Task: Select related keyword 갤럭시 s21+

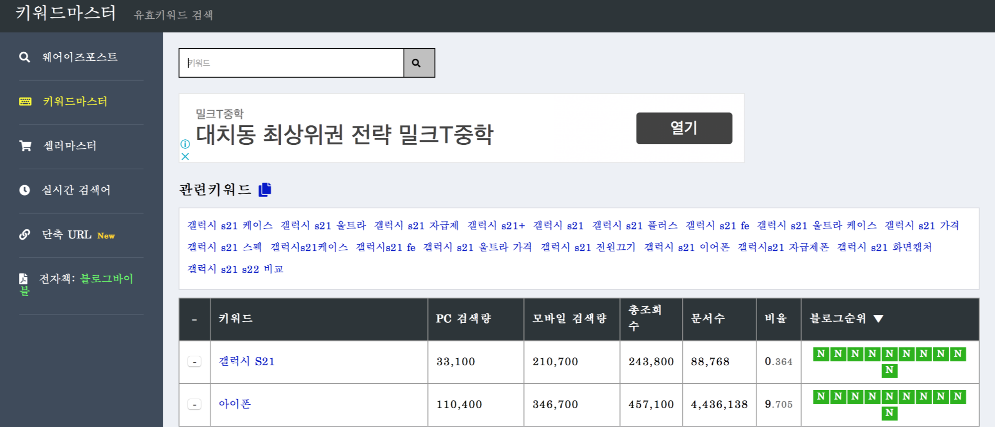Action: [x=496, y=225]
